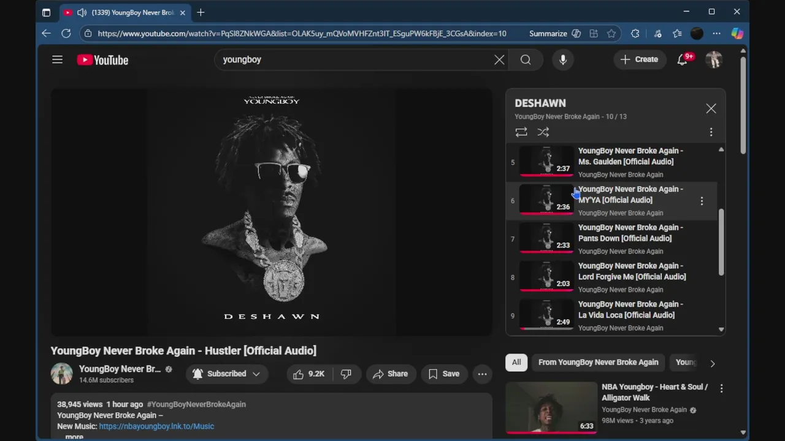Dislike the Hustler video
Viewport: 785px width, 441px height.
point(346,374)
